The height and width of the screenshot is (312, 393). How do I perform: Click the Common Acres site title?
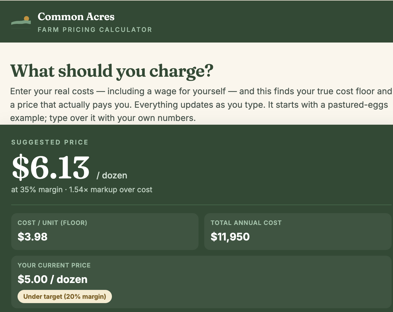pos(76,17)
